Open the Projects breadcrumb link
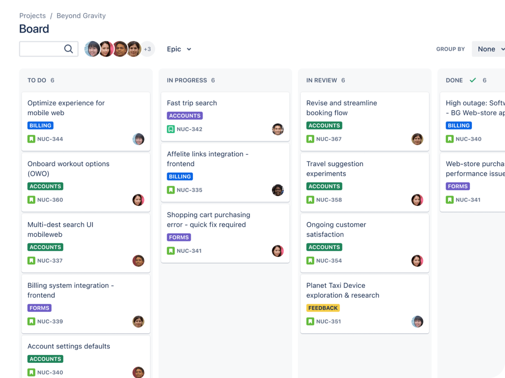 point(32,16)
